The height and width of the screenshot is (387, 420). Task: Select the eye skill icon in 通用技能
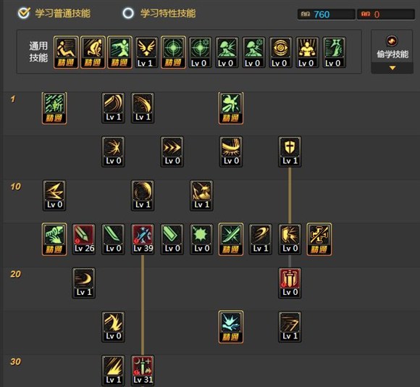click(280, 52)
